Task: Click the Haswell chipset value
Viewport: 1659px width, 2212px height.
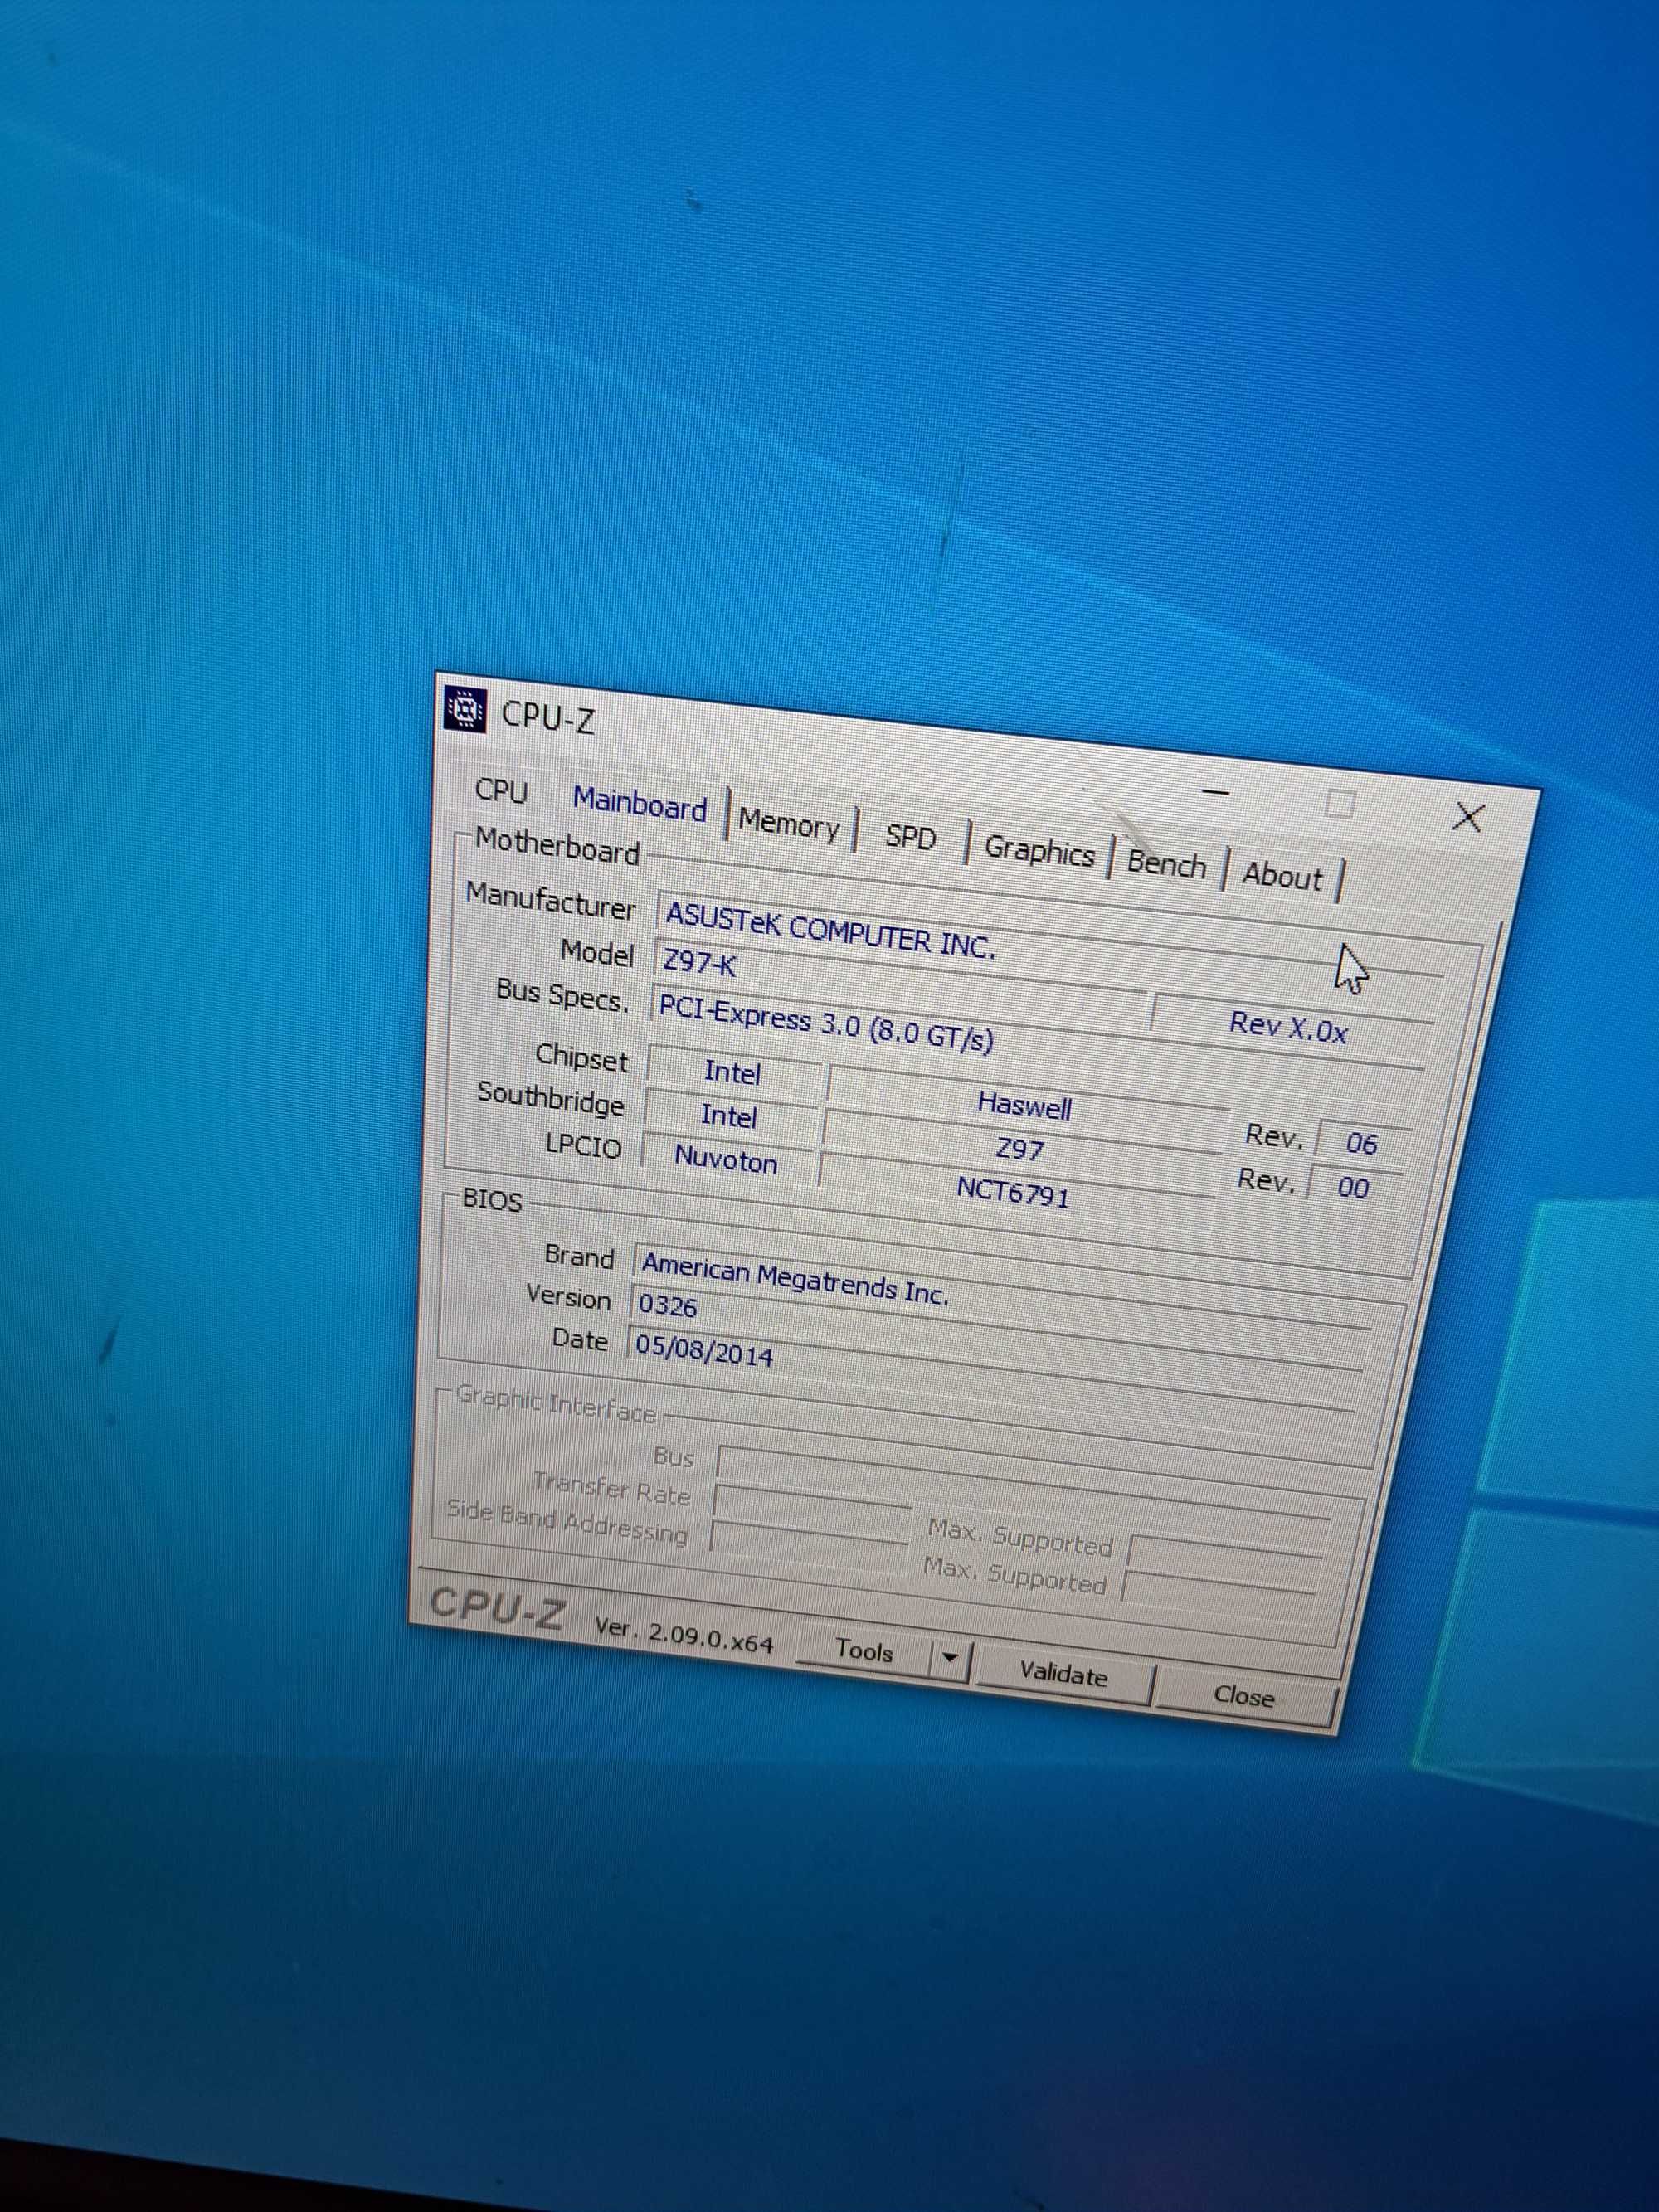Action: (x=1025, y=1106)
